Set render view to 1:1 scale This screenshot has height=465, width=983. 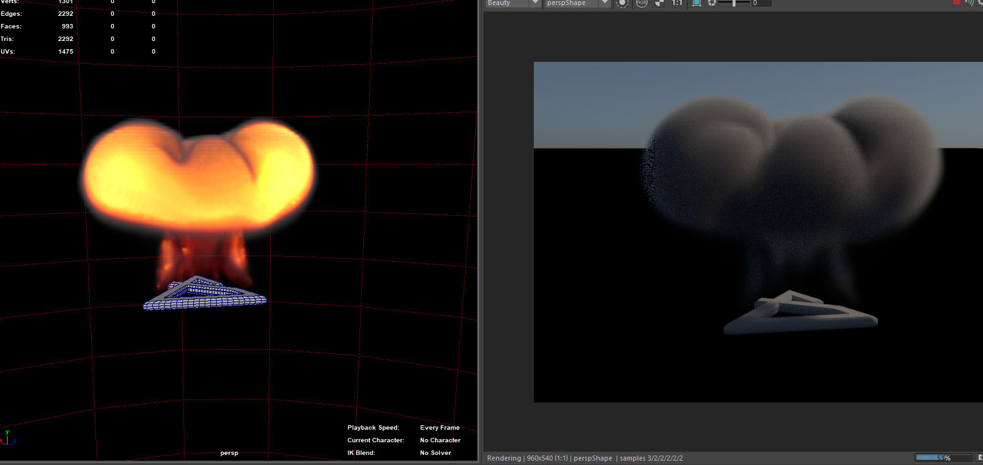click(x=677, y=3)
